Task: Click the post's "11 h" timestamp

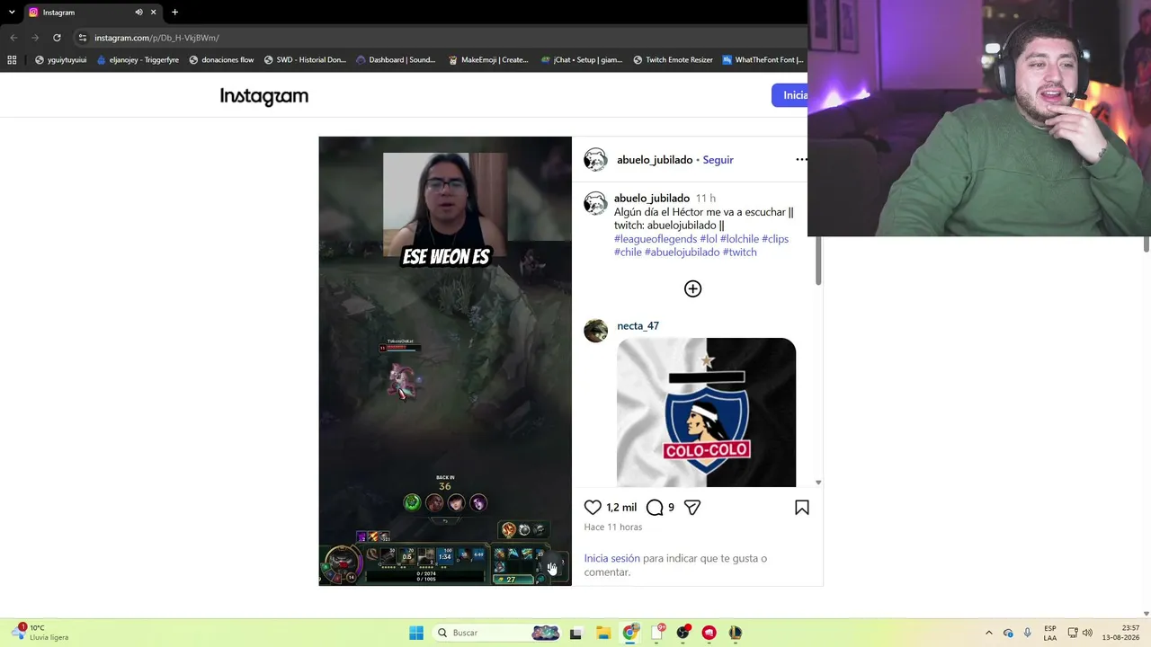Action: [x=706, y=199]
